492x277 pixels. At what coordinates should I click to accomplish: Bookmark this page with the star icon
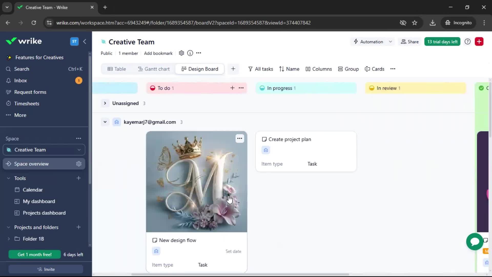click(x=415, y=23)
